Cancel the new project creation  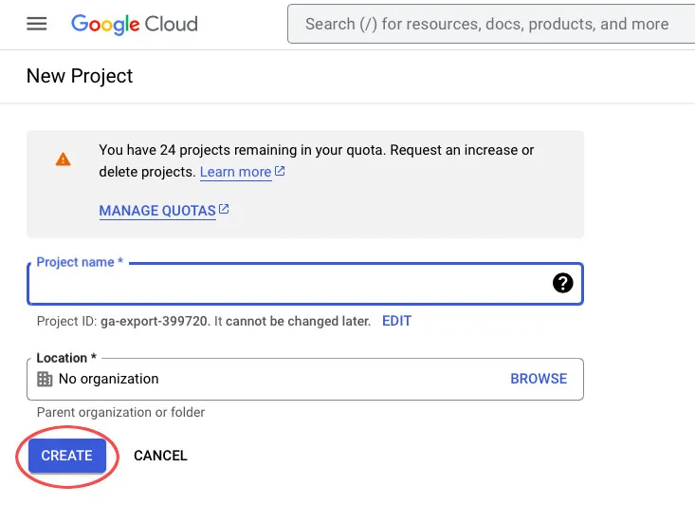pyautogui.click(x=160, y=456)
